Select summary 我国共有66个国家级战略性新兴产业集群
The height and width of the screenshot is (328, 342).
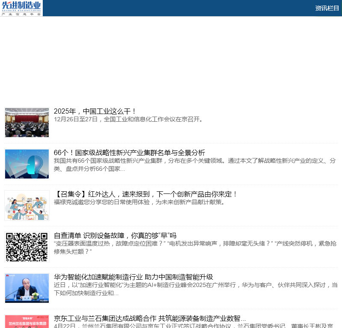tap(195, 165)
